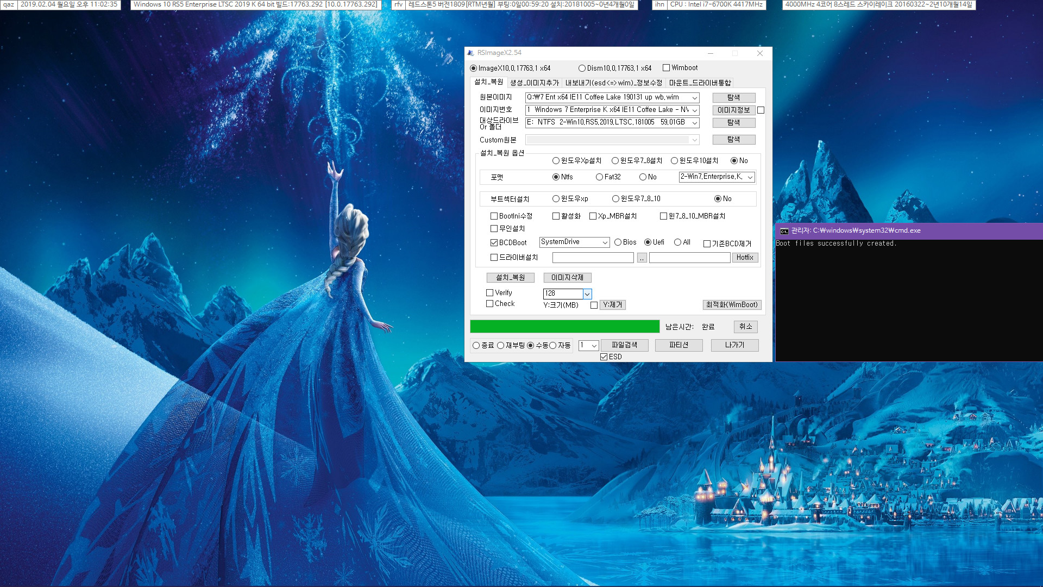Click the 이미지정보 button
The height and width of the screenshot is (587, 1043).
tap(734, 110)
